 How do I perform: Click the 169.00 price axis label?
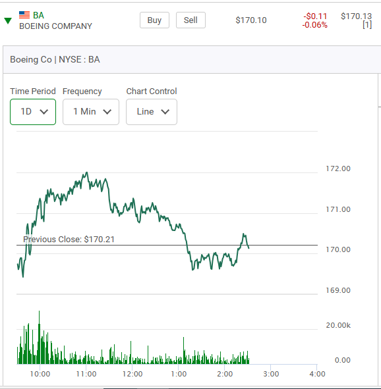click(338, 290)
